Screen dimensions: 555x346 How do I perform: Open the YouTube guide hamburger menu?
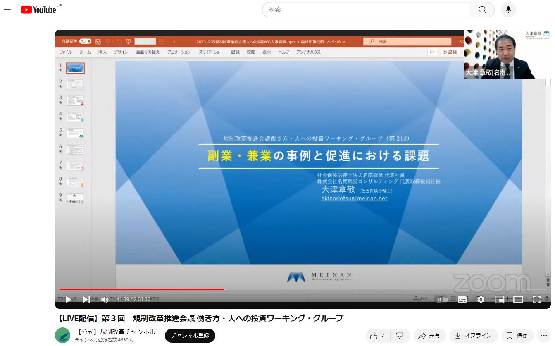coord(7,10)
